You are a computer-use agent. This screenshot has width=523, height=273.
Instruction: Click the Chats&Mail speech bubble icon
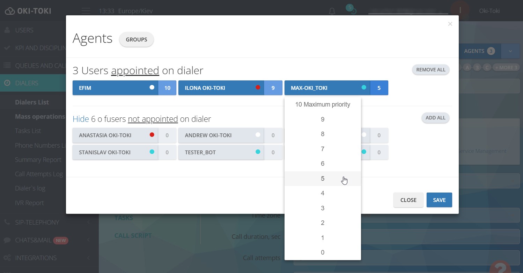(x=7, y=240)
